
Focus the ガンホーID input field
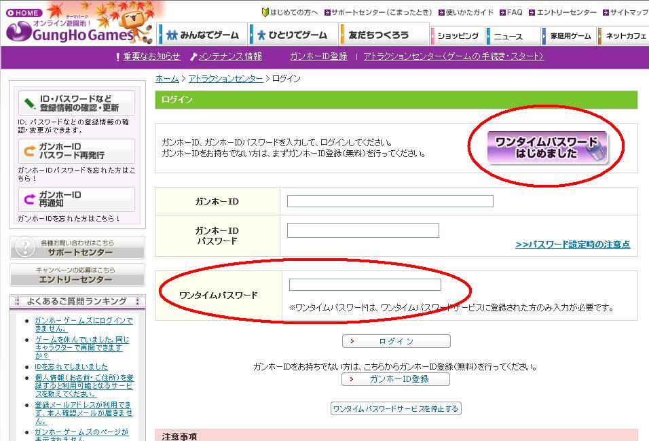tap(390, 201)
